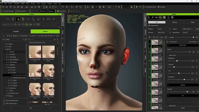Screen dimensions: 199x112
Task: Switch to the Makeup tab in Modify panel
Action: pos(175,22)
